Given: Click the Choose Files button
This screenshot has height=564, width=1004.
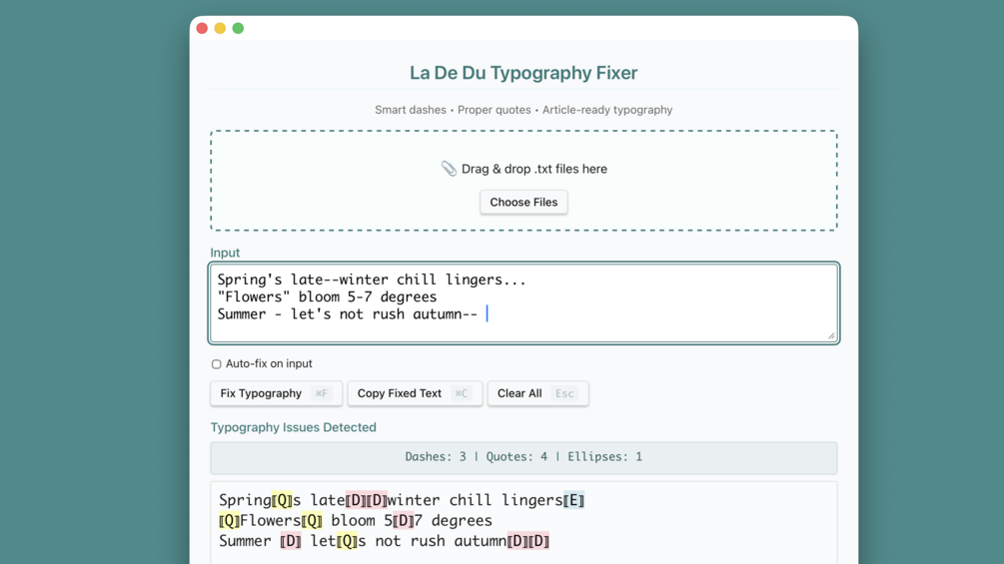Looking at the screenshot, I should pos(523,202).
